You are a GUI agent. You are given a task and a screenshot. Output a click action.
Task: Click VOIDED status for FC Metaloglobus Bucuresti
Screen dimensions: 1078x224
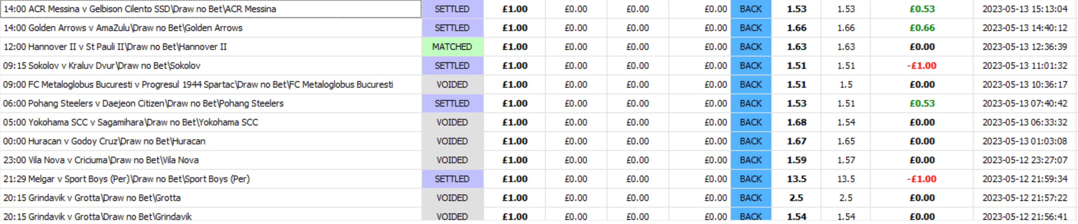(452, 84)
